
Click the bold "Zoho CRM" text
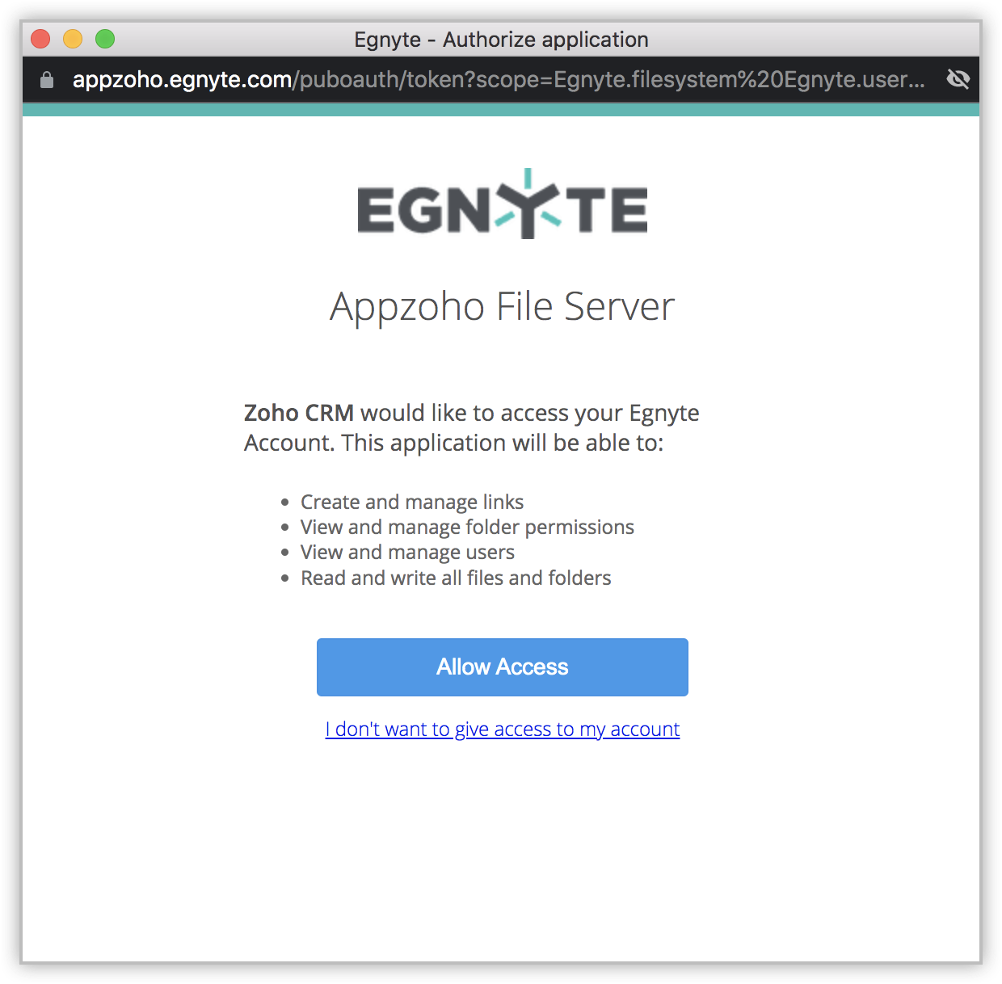(299, 413)
